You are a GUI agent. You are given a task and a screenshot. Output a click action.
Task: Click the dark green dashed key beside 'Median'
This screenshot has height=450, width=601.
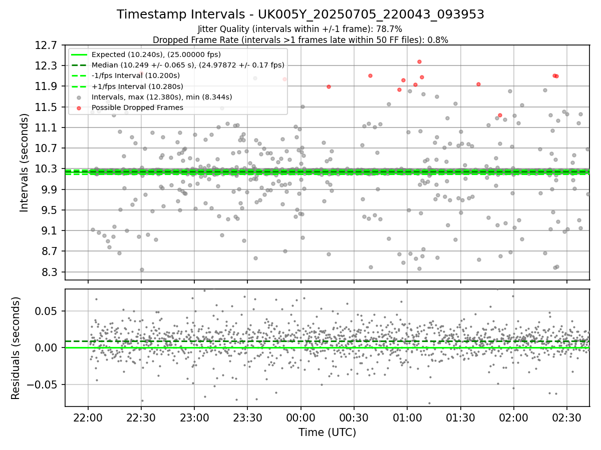[x=79, y=65]
